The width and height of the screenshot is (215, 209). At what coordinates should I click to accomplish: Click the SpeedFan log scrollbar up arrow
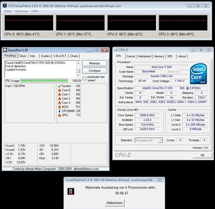coord(78,63)
